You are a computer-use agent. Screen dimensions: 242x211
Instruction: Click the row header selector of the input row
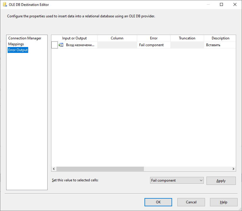tap(54, 45)
